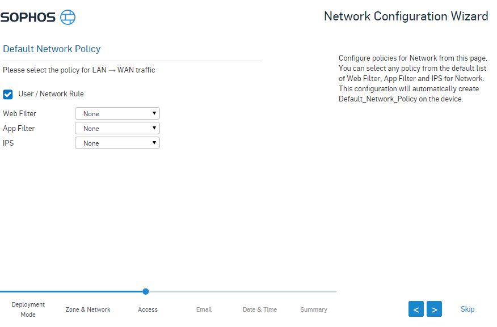Viewport: 497px width, 327px height.
Task: Switch to the Date & Time step
Action: 260,309
